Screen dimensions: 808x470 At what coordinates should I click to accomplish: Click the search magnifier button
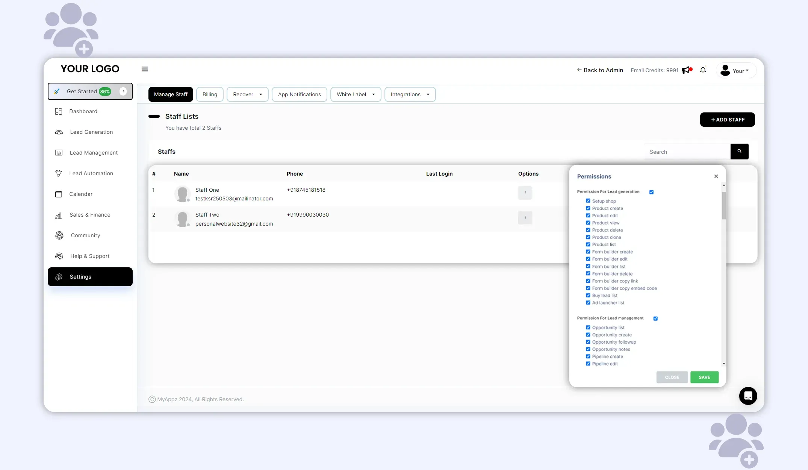tap(739, 152)
